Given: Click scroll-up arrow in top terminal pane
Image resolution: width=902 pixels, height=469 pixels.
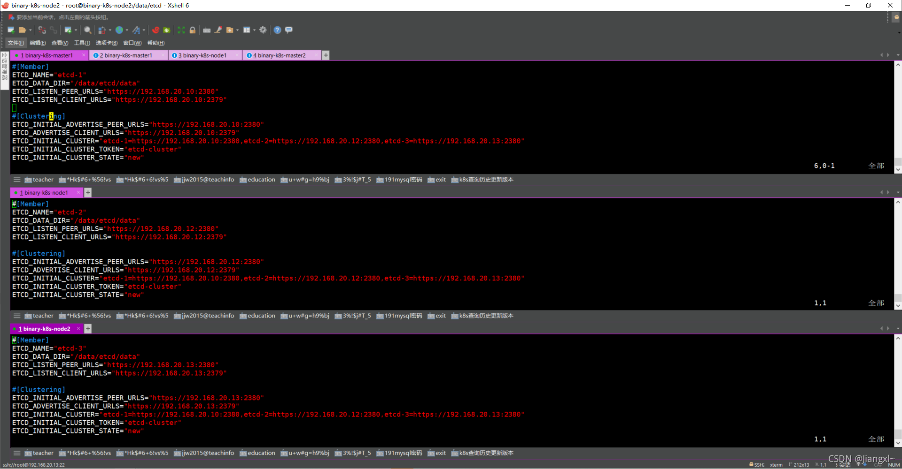Looking at the screenshot, I should 898,65.
